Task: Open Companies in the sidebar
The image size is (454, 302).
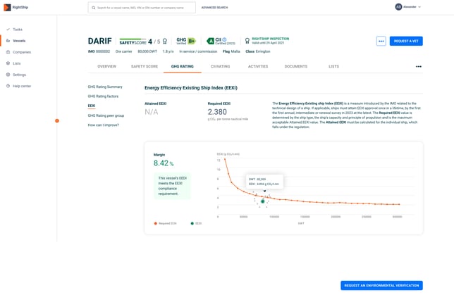Action: point(22,52)
